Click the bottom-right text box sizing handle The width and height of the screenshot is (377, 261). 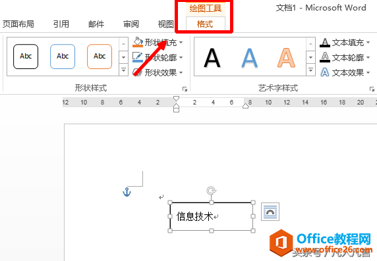click(253, 231)
